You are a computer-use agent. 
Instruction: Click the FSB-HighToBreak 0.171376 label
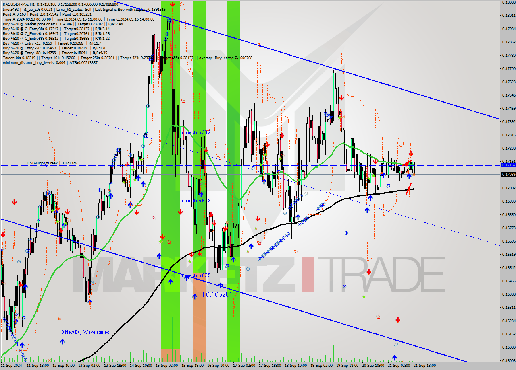click(52, 163)
